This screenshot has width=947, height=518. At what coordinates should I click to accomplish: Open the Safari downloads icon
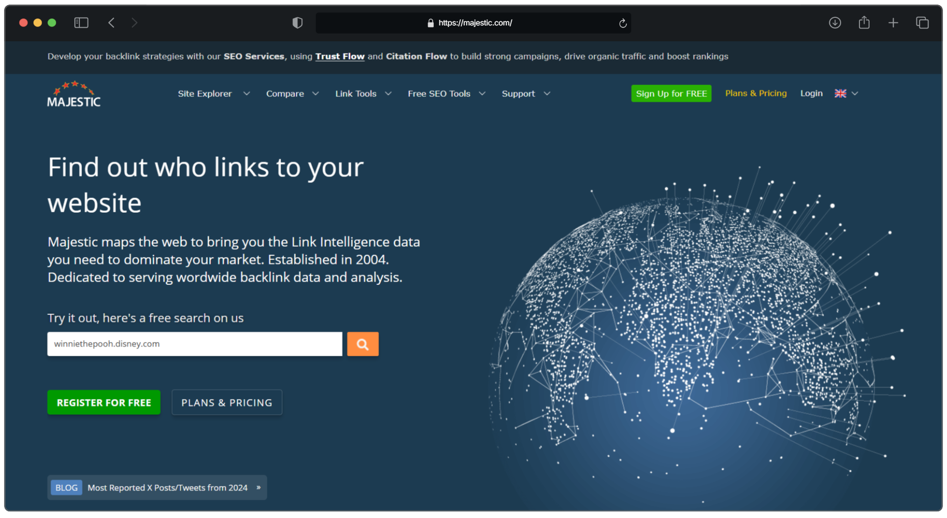point(834,23)
